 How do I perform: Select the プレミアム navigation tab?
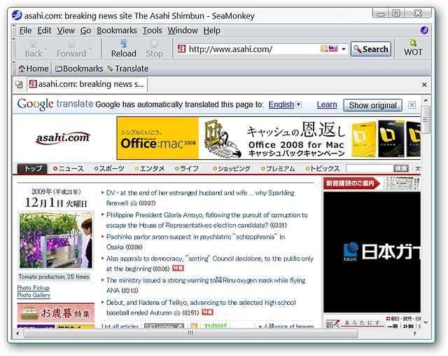(278, 169)
